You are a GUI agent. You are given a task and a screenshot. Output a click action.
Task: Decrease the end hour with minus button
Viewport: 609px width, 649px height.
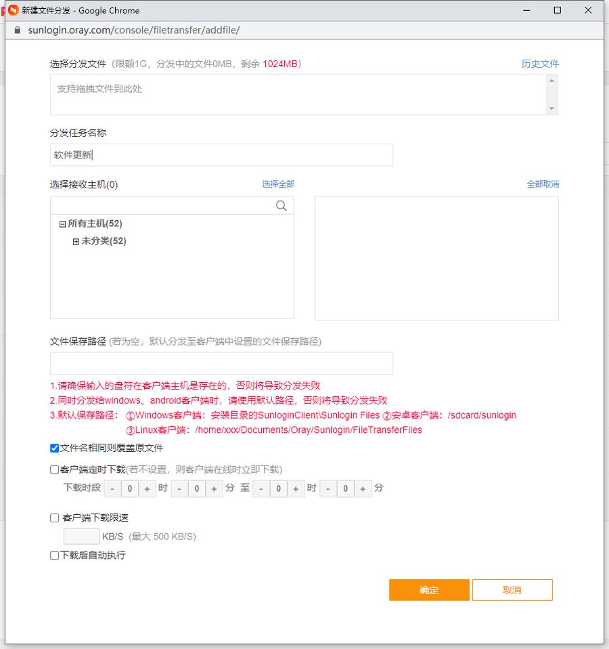[x=261, y=489]
